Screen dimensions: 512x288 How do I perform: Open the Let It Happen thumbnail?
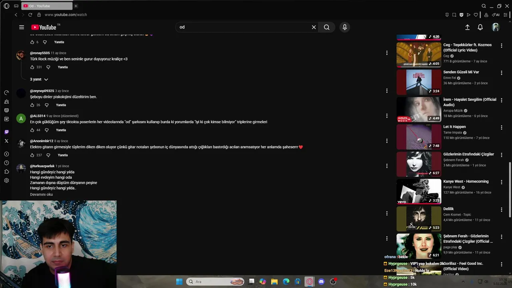click(x=419, y=137)
